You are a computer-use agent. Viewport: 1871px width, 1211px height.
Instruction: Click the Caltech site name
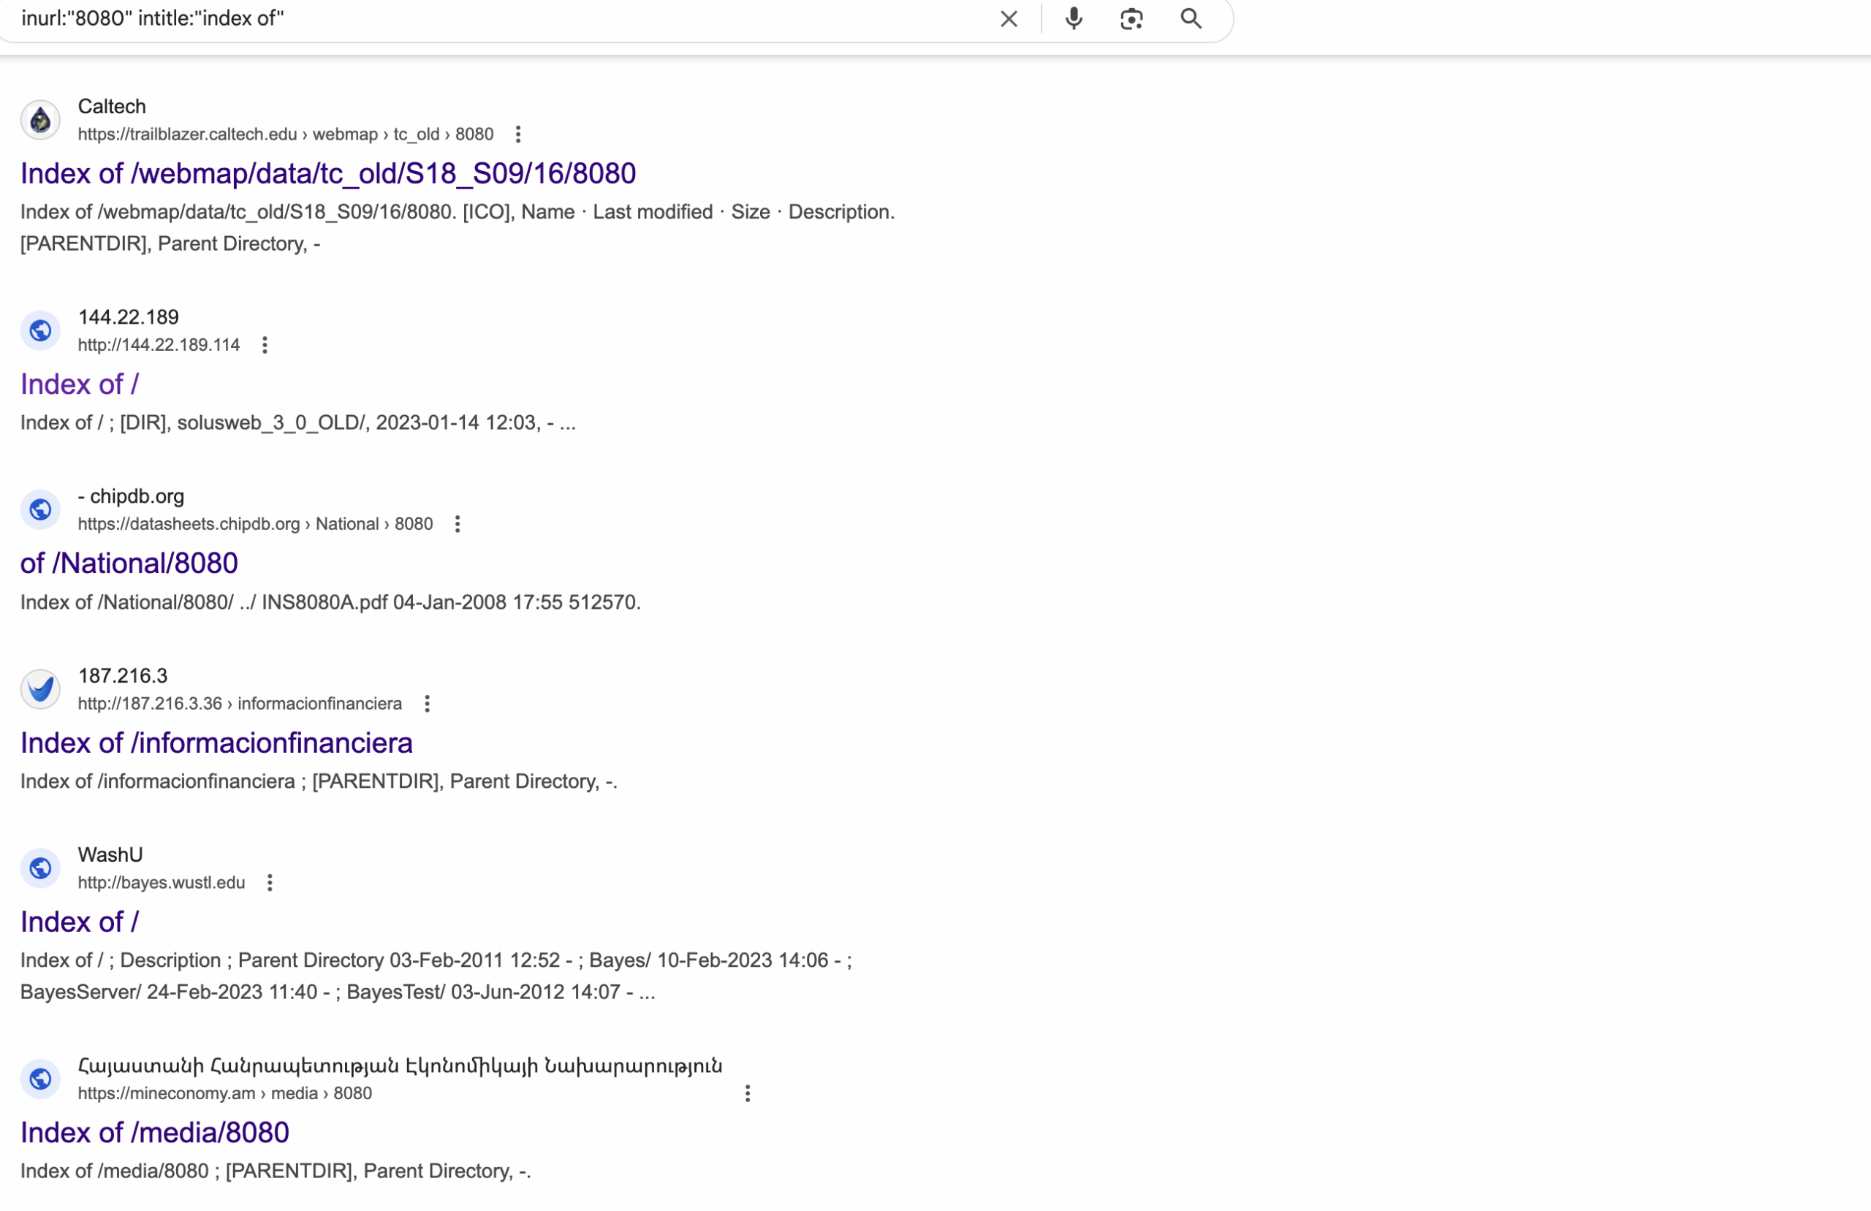point(112,106)
